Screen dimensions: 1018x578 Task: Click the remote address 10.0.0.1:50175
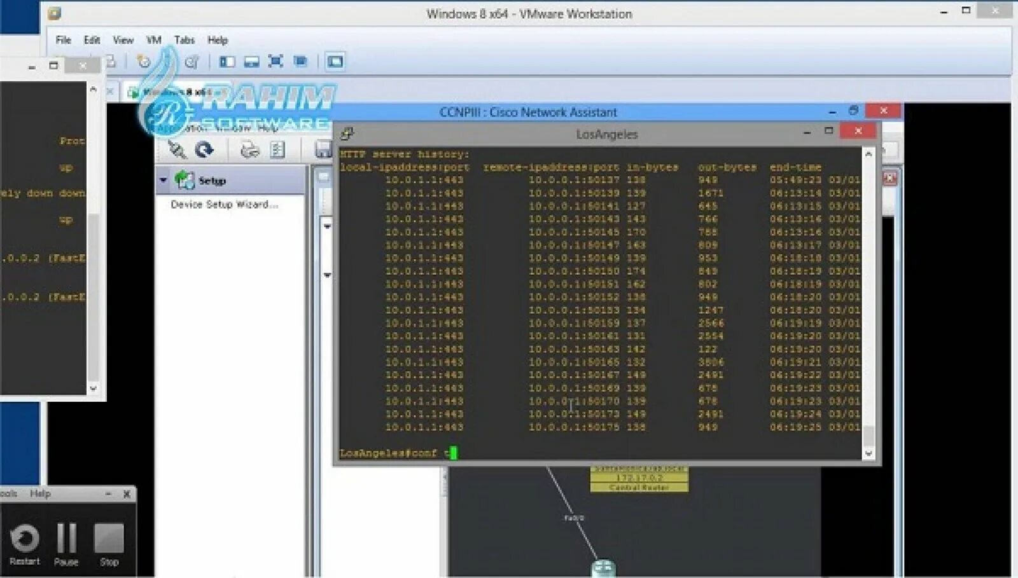pyautogui.click(x=574, y=427)
